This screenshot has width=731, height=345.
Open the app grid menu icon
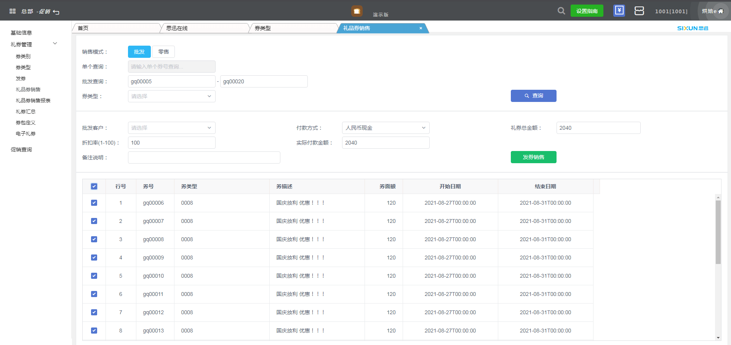tap(13, 11)
